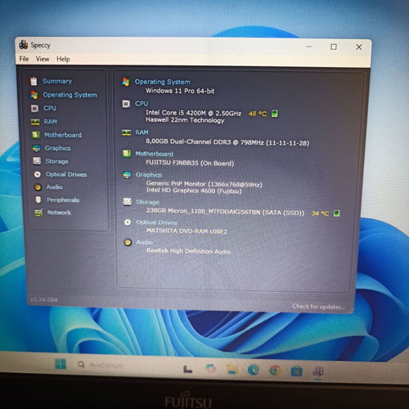Click the Optical Drives disc icon in sidebar
409x409 pixels.
(38, 174)
